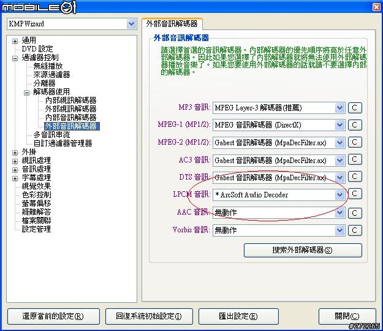This screenshot has height=331, width=383.
Task: Click the C button beside Vorbis 音訊
Action: click(355, 230)
